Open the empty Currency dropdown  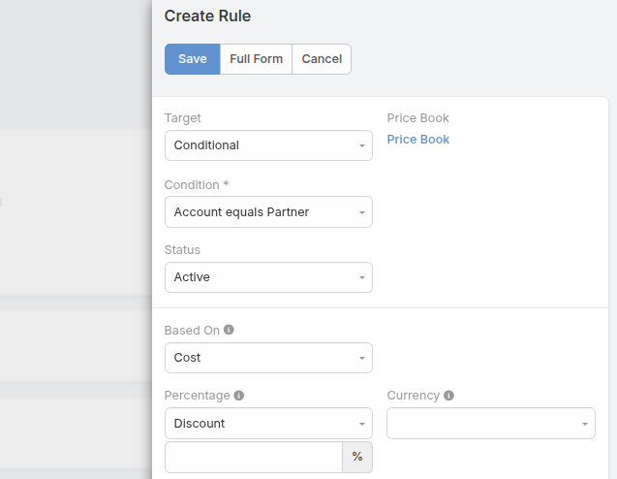coord(490,424)
